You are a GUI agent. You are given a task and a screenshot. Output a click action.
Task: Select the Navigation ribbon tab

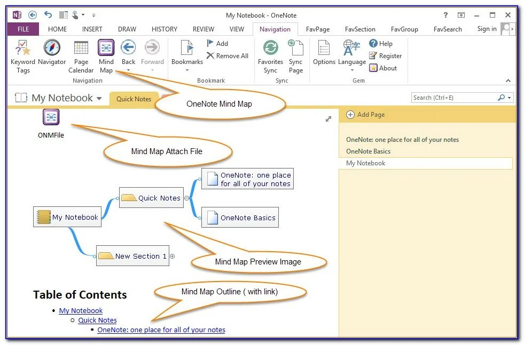point(275,29)
